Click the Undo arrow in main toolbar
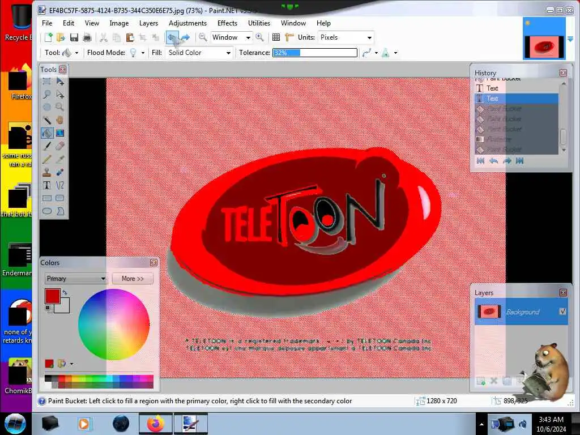Viewport: 580px width, 435px height. coord(172,37)
